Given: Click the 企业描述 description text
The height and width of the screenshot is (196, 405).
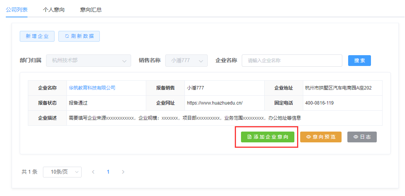Looking at the screenshot, I should [185, 118].
